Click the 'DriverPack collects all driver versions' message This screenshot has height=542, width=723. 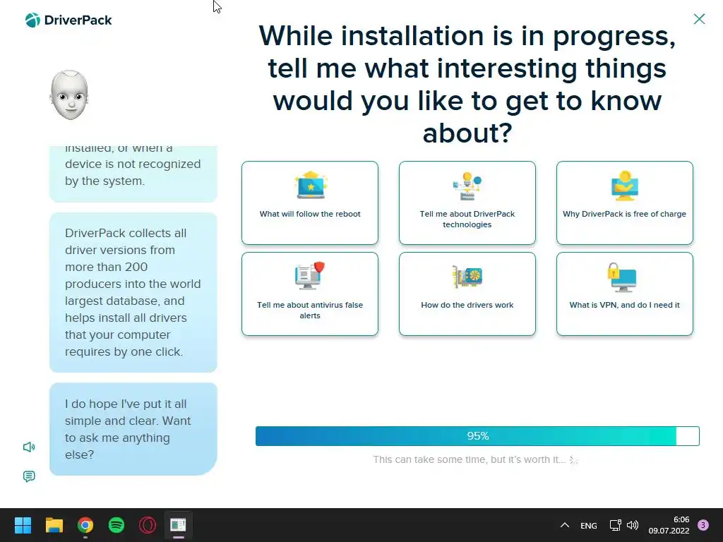[133, 292]
